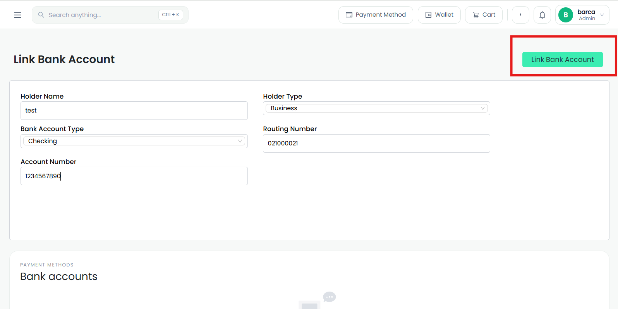Viewport: 618px width, 309px height.
Task: Click the Holder Type chevron arrow
Action: pyautogui.click(x=482, y=108)
